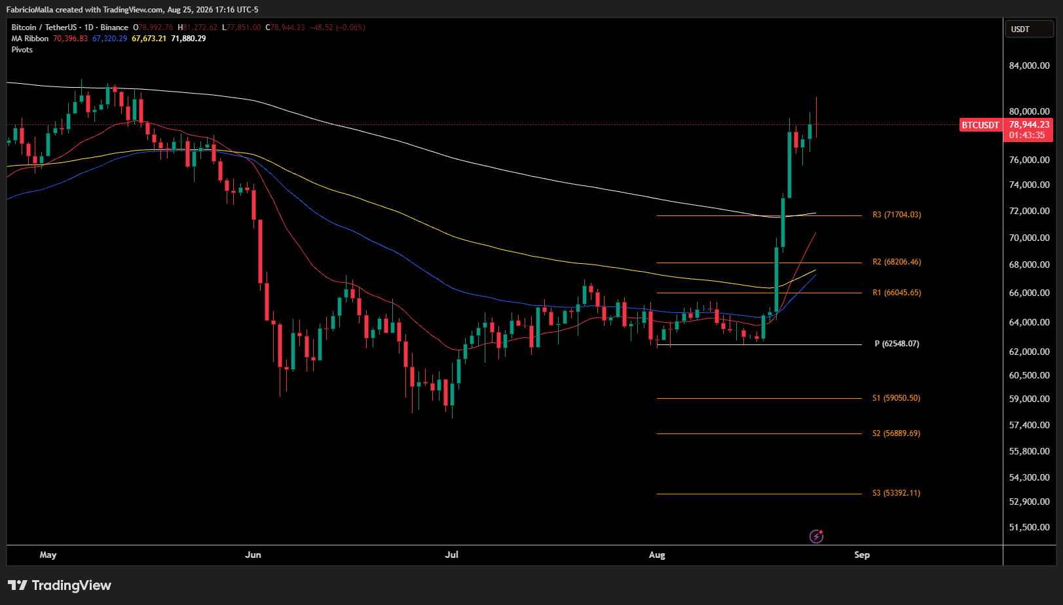
Task: Click the 74,000.00 price axis label
Action: click(1029, 185)
